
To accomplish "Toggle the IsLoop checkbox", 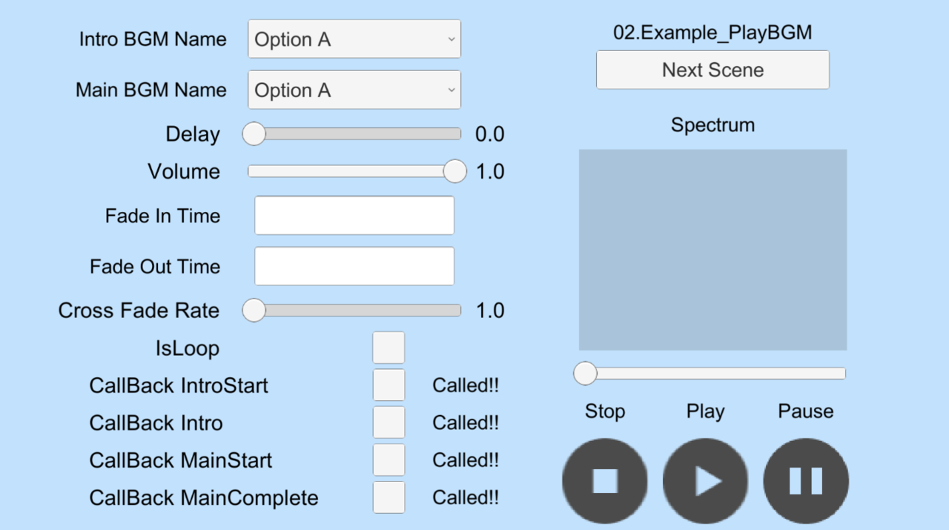I will pos(388,348).
